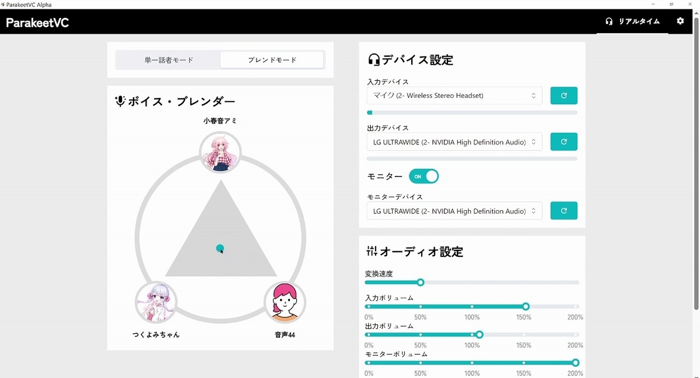Open the リアルタイム tab
The height and width of the screenshot is (378, 700).
(x=633, y=22)
